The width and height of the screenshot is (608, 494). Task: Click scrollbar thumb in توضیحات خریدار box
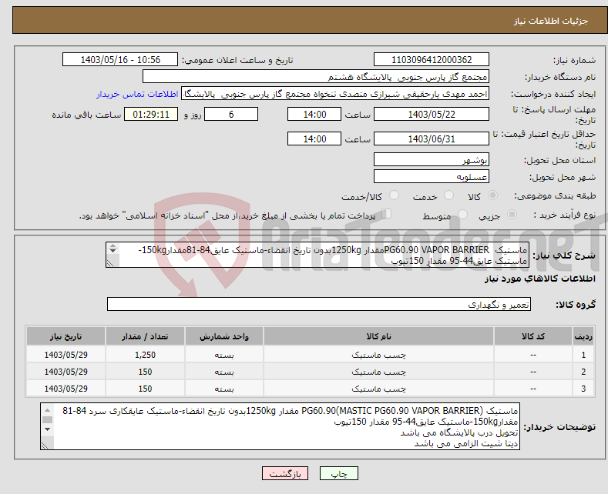click(x=47, y=419)
